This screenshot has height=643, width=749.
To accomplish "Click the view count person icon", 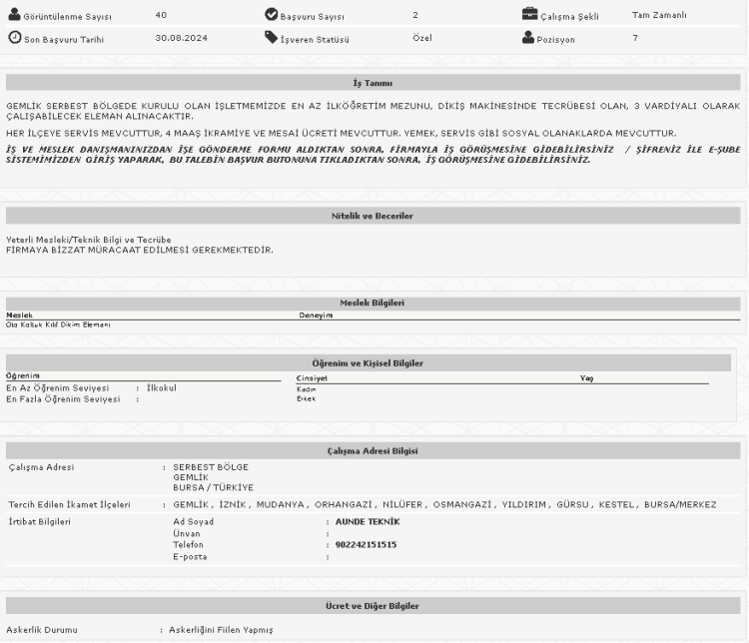I will [14, 15].
